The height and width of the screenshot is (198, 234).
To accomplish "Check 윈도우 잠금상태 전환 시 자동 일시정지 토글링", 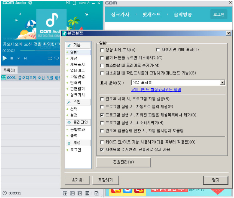I will click(102, 131).
